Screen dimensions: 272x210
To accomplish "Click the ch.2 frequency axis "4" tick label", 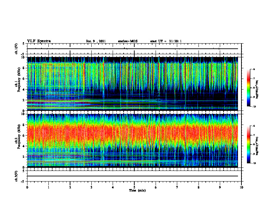I will coord(24,146).
